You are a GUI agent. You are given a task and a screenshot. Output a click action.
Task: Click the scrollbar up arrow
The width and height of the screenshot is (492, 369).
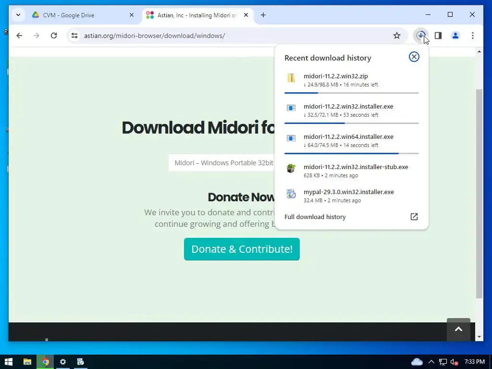479,51
